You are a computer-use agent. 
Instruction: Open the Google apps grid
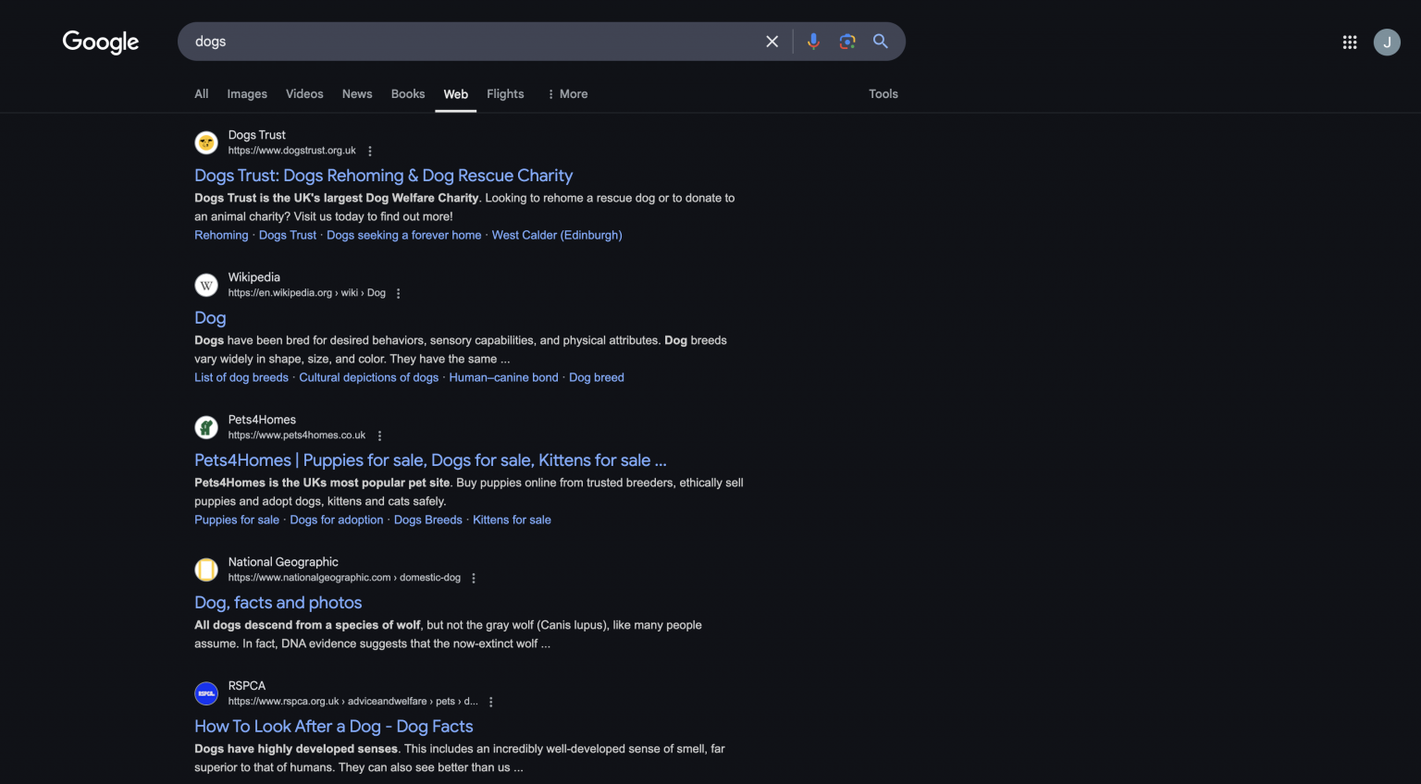(1349, 42)
